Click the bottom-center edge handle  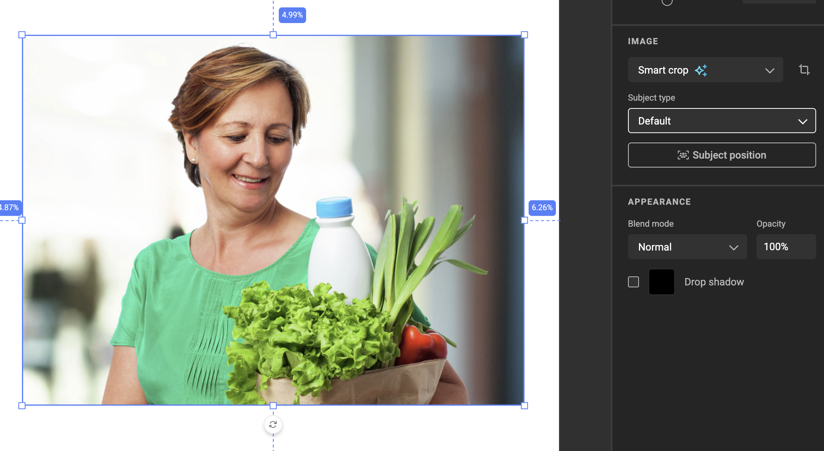coord(273,406)
